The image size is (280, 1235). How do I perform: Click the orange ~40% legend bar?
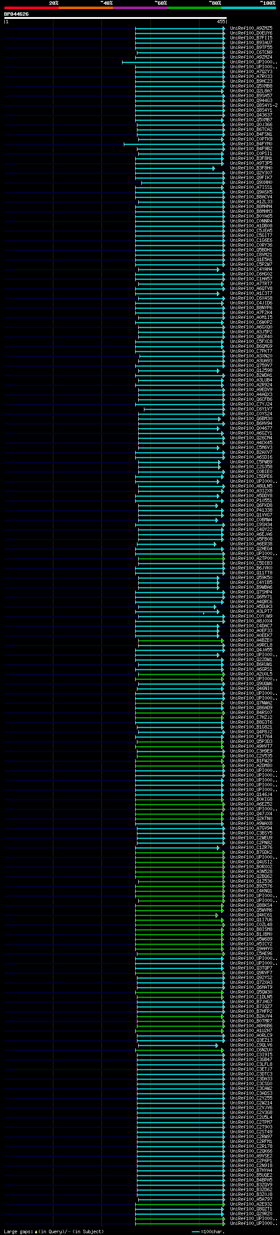coord(86,8)
